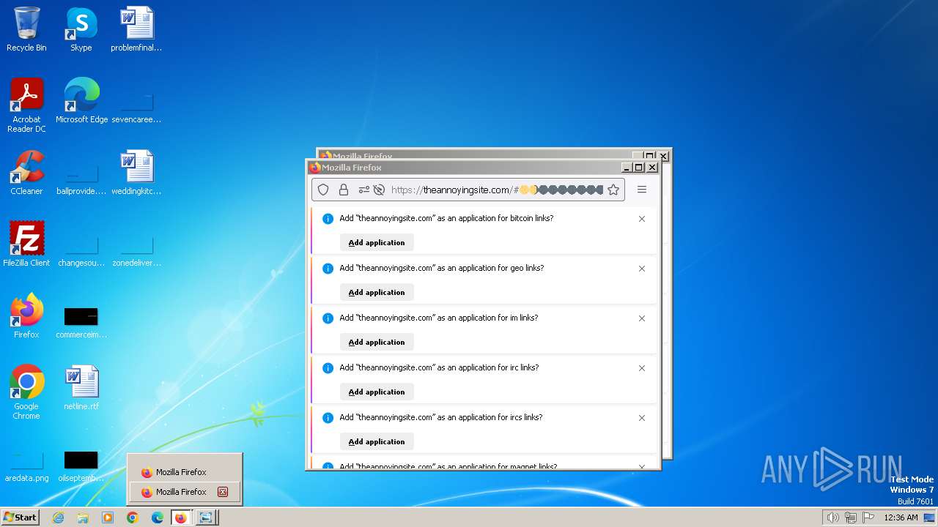
Task: Select the problemfinal Word document icon
Action: (x=136, y=29)
